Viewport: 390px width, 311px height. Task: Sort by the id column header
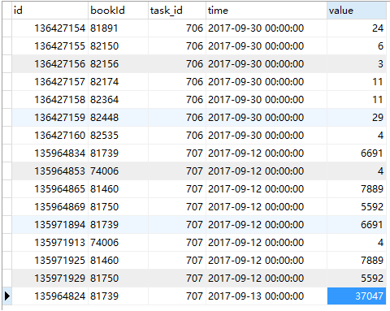(50, 11)
